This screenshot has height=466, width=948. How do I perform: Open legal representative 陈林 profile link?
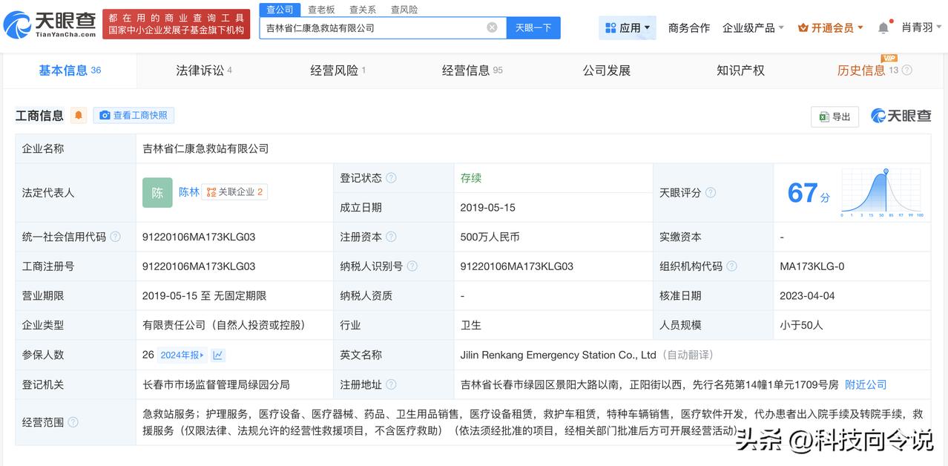(x=189, y=191)
